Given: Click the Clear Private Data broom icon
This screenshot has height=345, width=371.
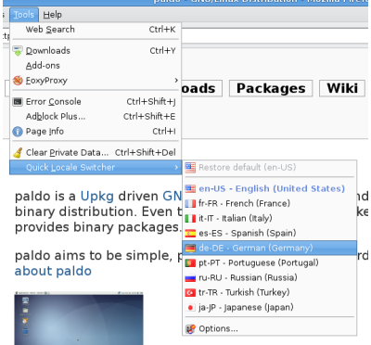Looking at the screenshot, I should 18,153.
